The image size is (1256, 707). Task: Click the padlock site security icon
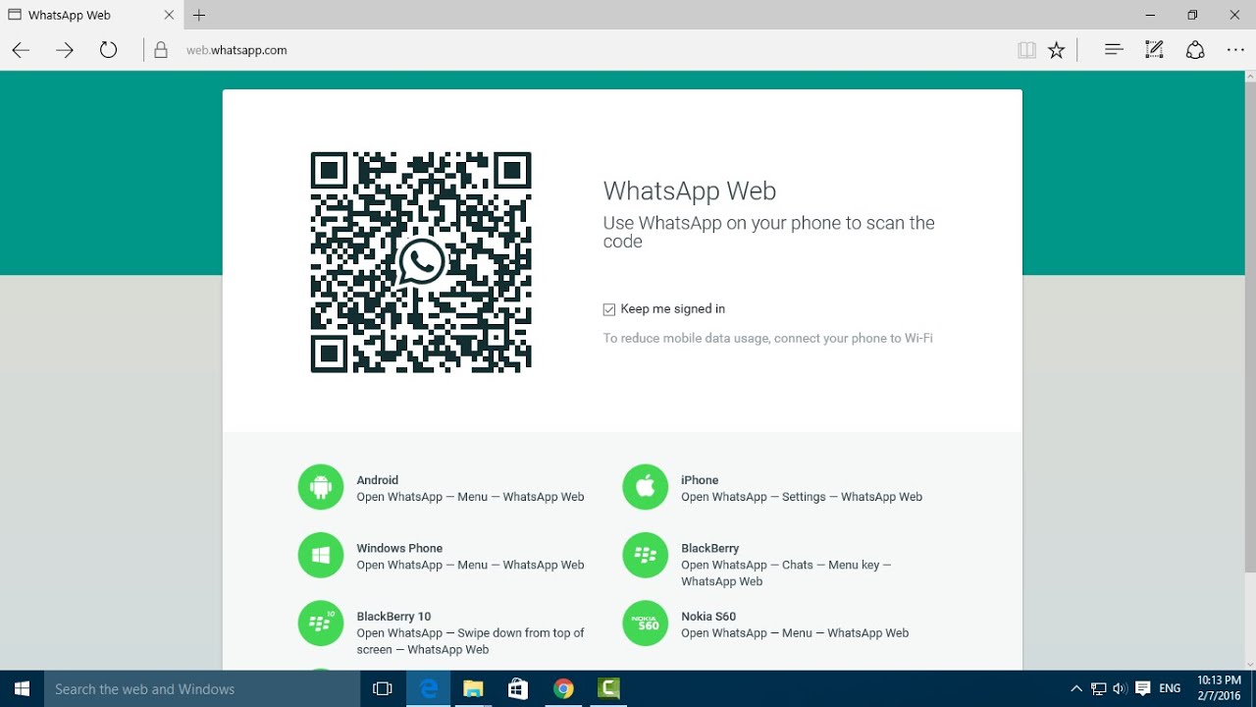pos(161,50)
